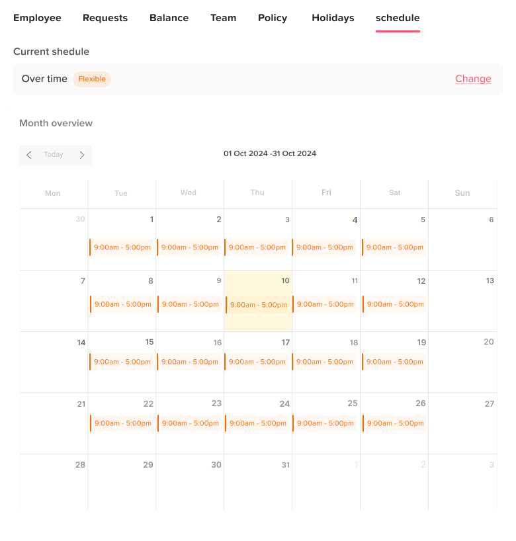Switch to the Requests tab
This screenshot has width=516, height=541.
[x=105, y=18]
